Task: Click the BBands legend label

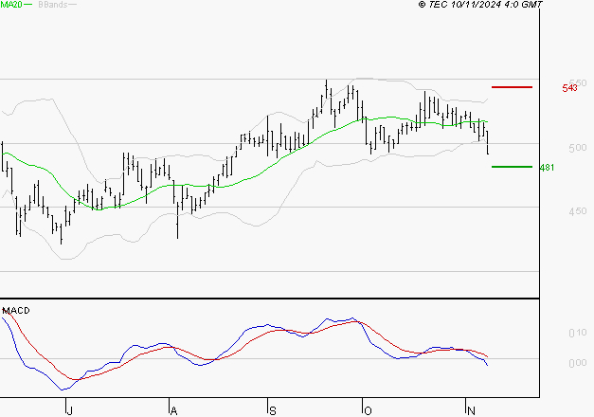Action: tap(53, 5)
